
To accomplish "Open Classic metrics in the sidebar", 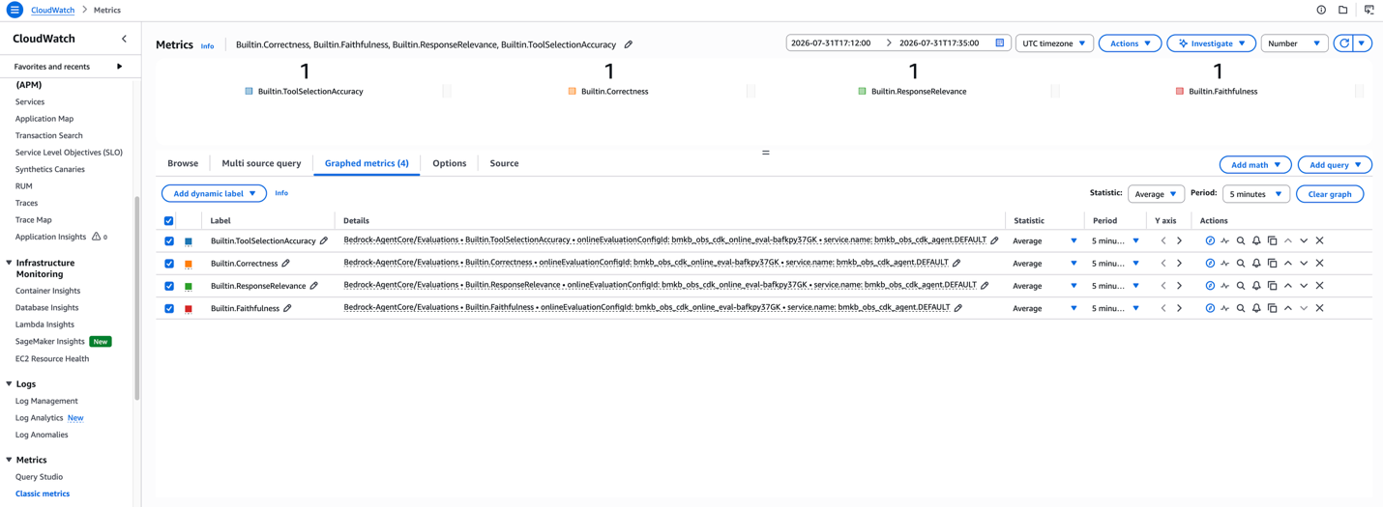I will click(x=43, y=493).
